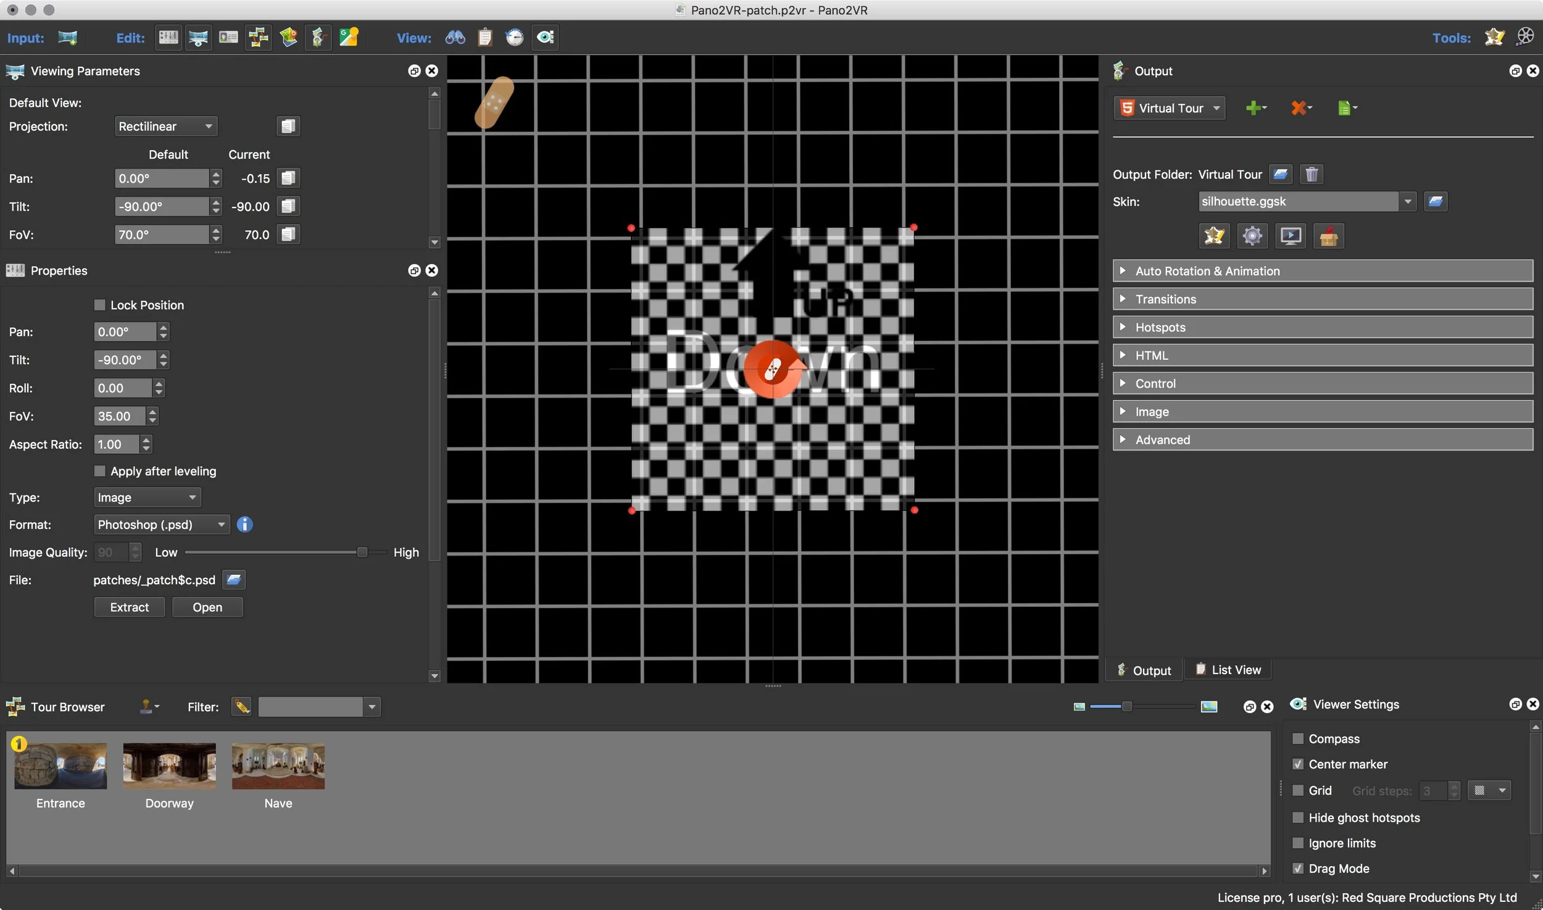Open the Format Photoshop (.psd) dropdown
The image size is (1543, 910).
click(x=162, y=525)
